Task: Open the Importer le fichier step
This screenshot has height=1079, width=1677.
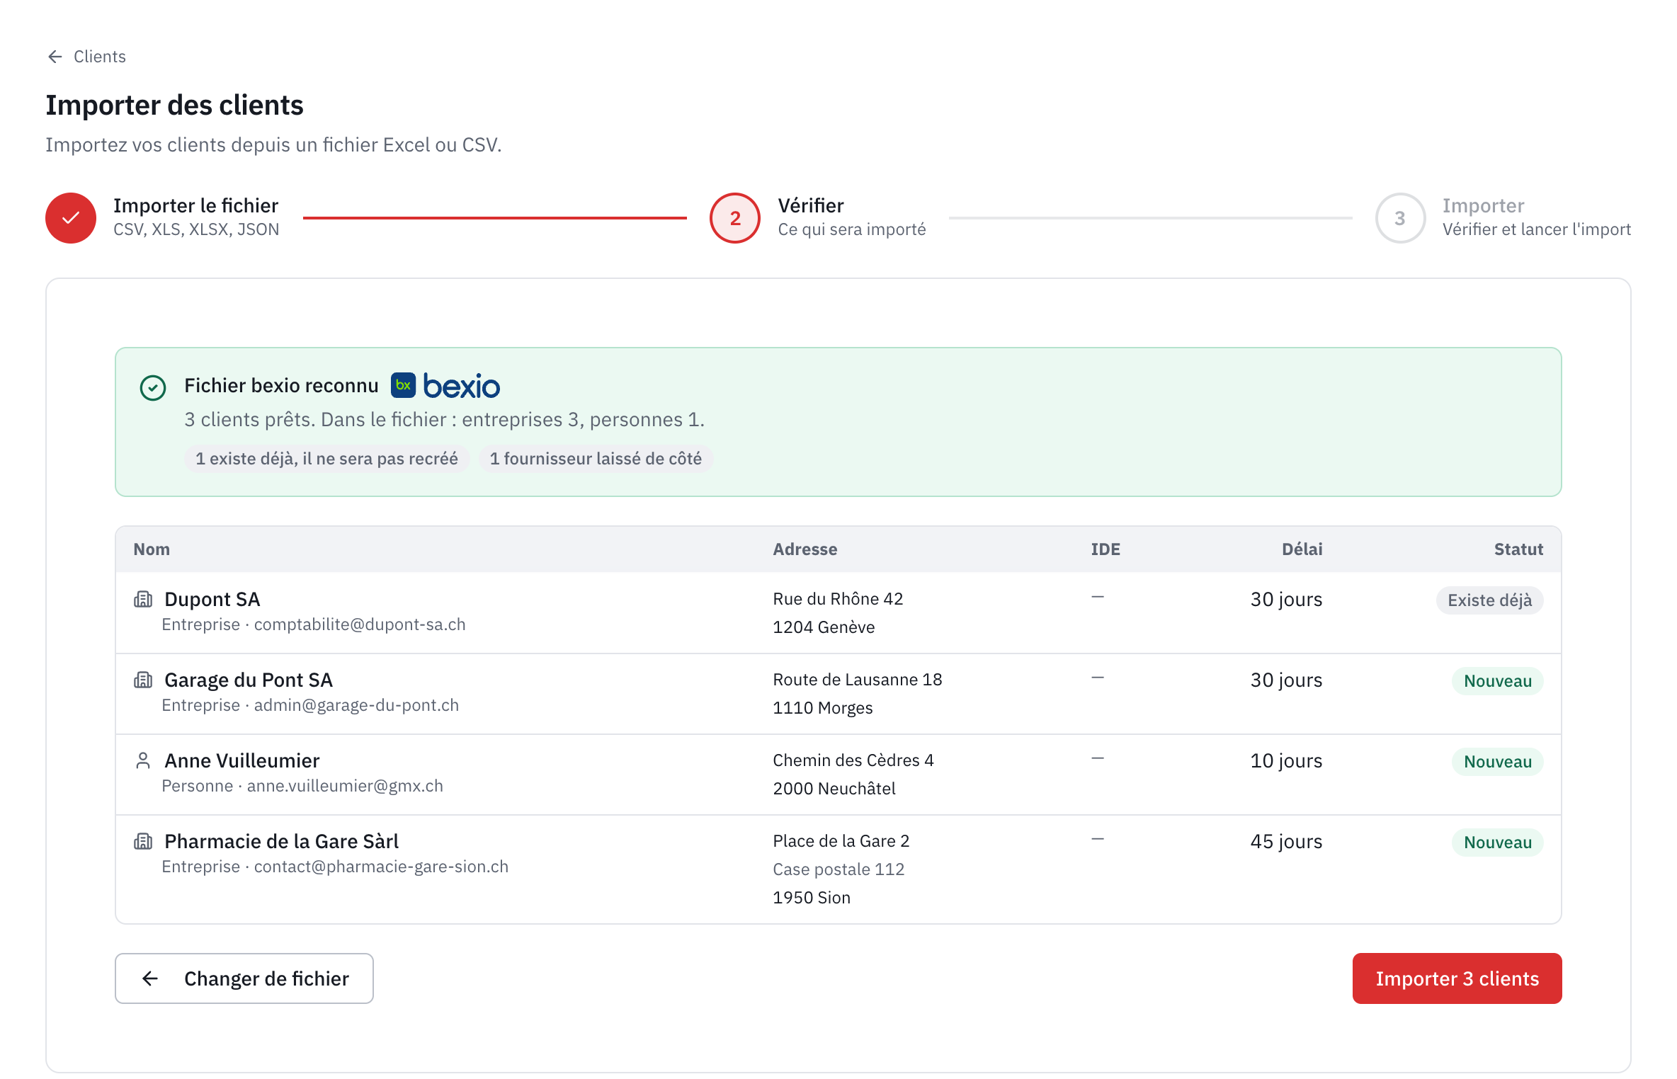Action: coord(196,206)
